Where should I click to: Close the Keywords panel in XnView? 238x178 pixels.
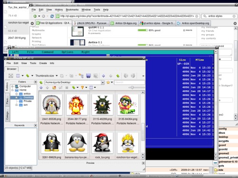tap(36, 125)
